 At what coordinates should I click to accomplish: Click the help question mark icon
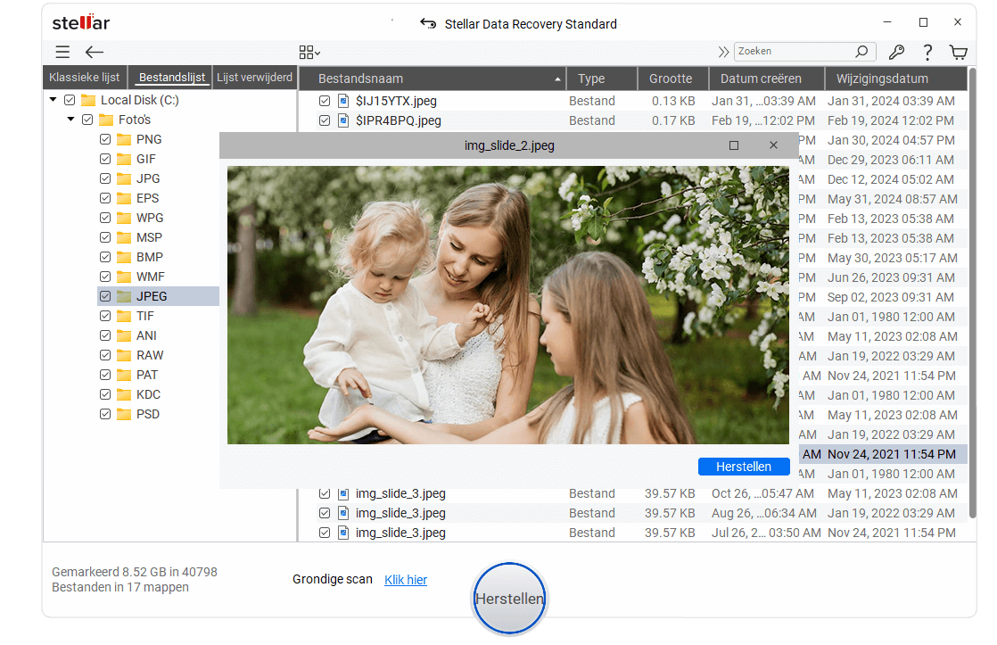tap(927, 52)
